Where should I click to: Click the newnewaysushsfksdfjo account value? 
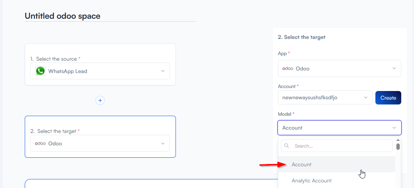[x=310, y=98]
